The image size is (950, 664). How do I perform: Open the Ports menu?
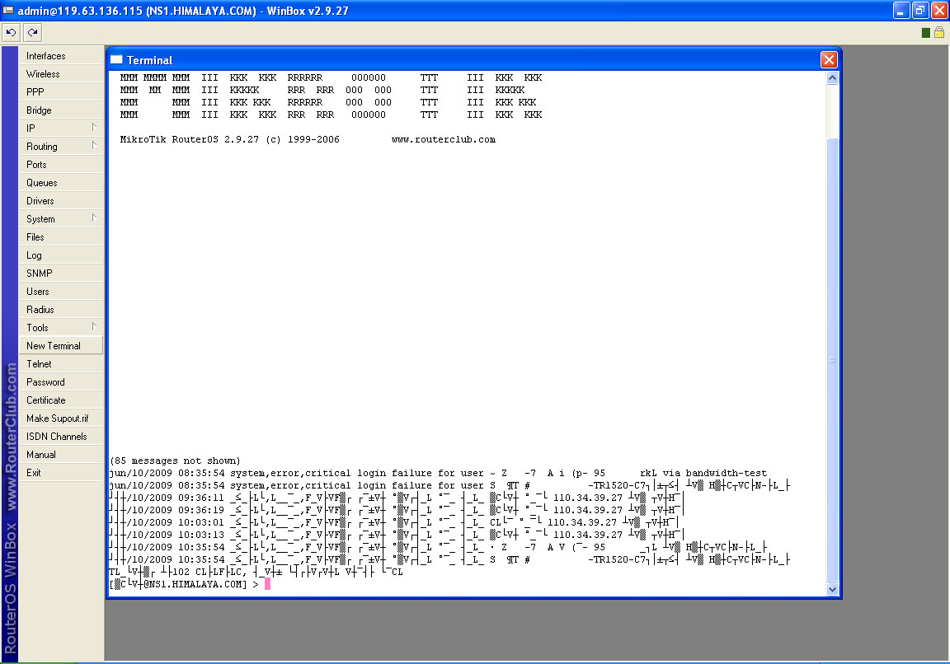(61, 165)
